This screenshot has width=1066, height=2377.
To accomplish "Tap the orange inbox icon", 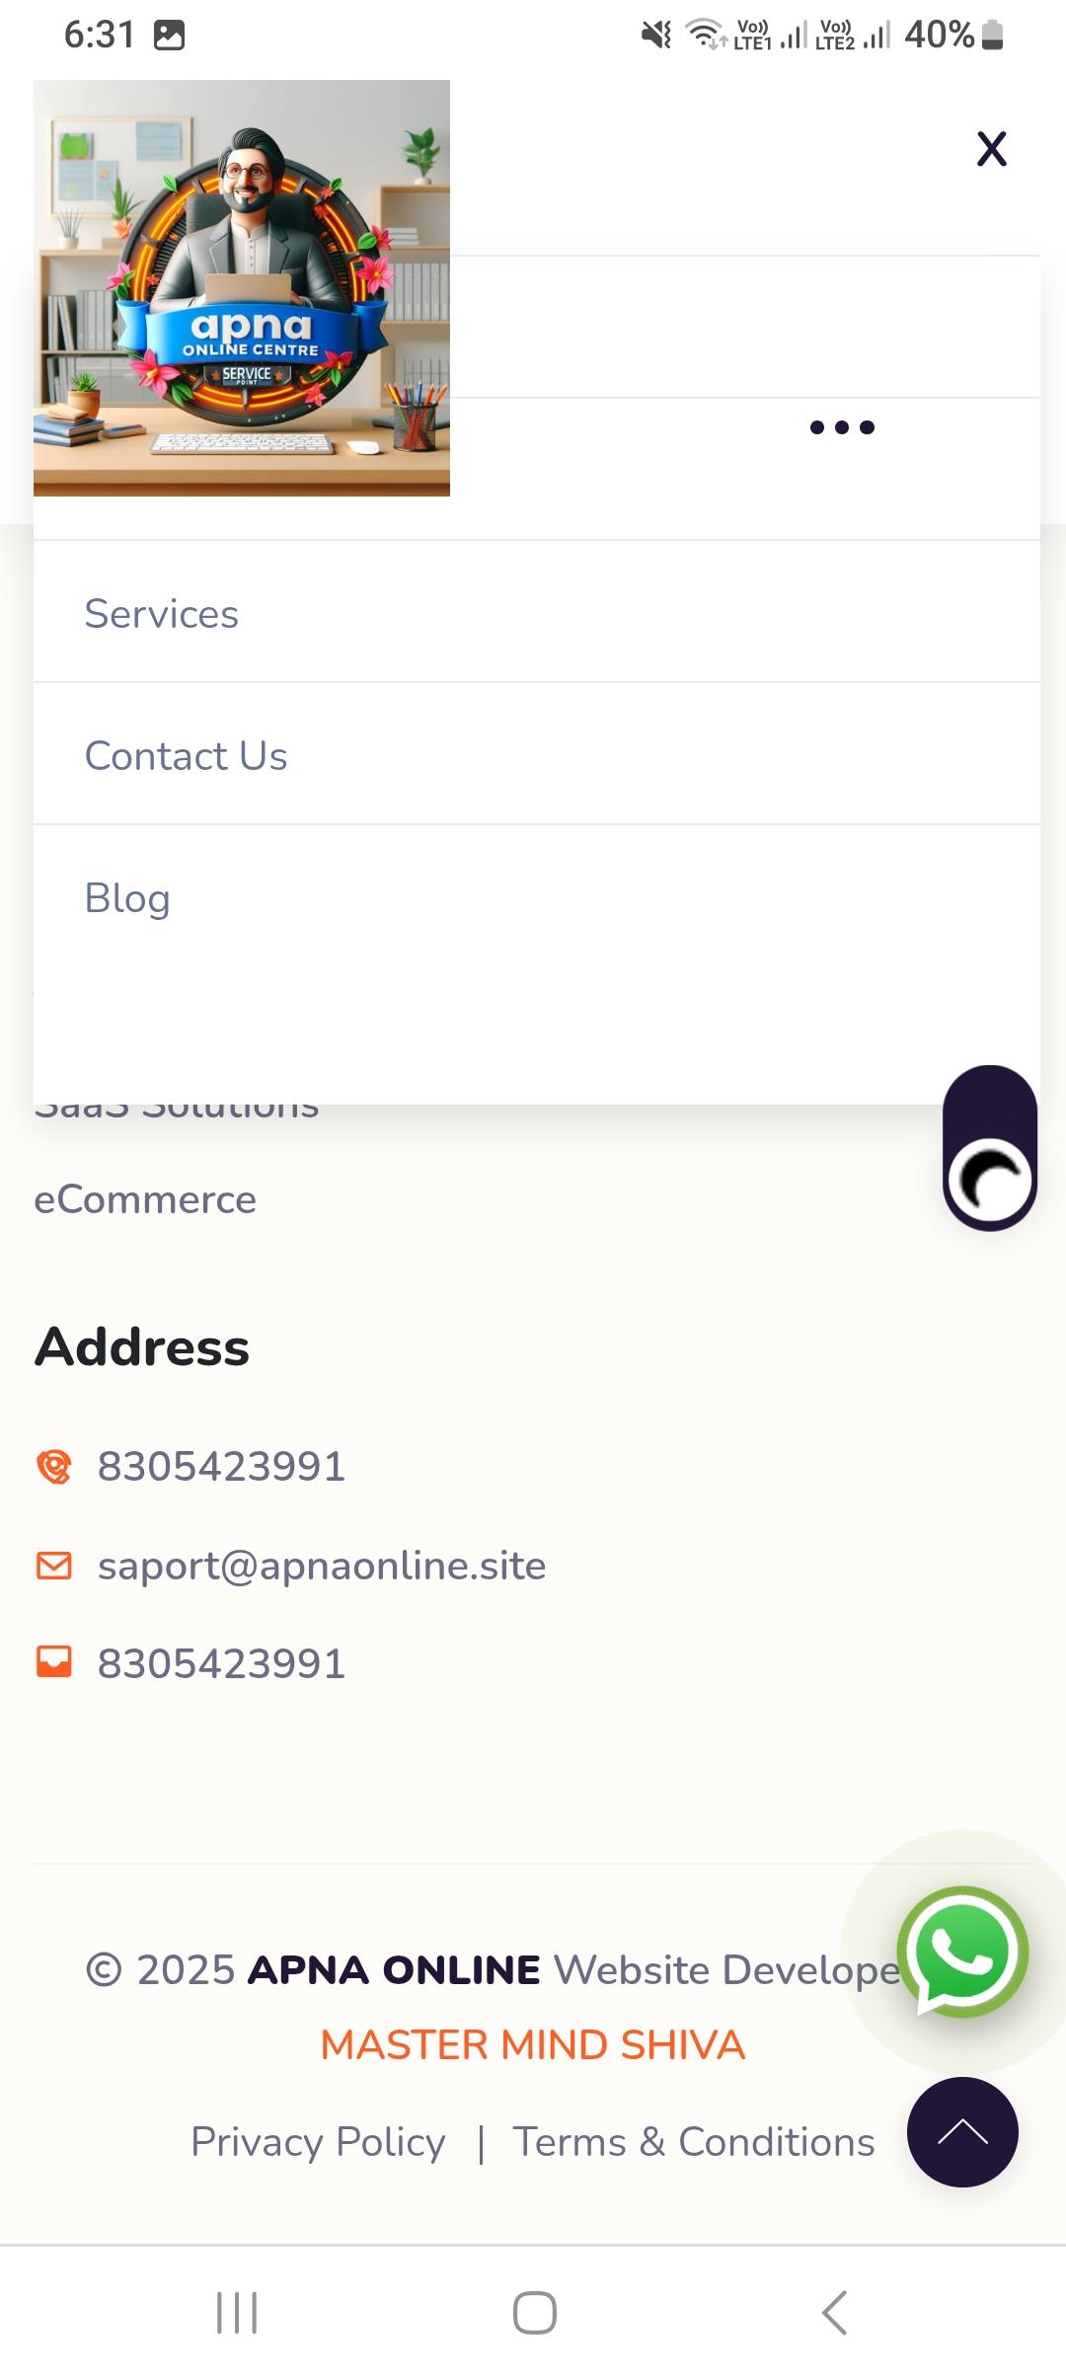I will point(54,1662).
